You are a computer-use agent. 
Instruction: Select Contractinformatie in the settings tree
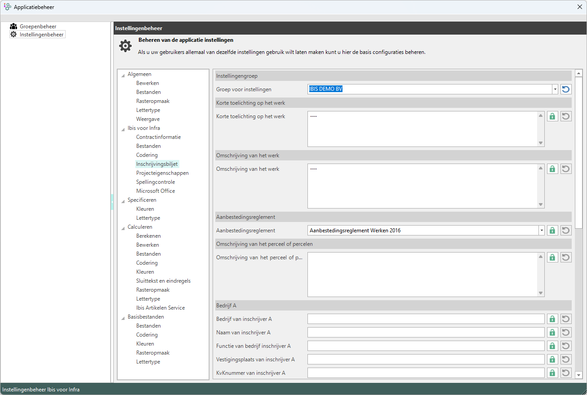158,137
